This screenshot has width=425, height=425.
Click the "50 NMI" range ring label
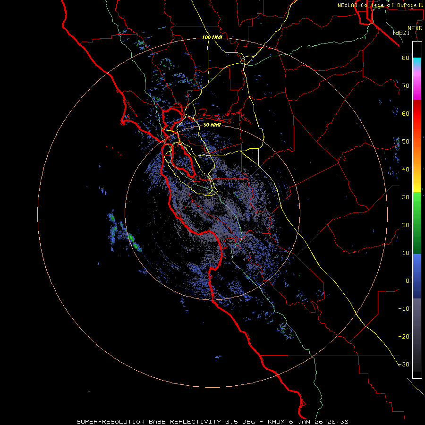pyautogui.click(x=212, y=125)
